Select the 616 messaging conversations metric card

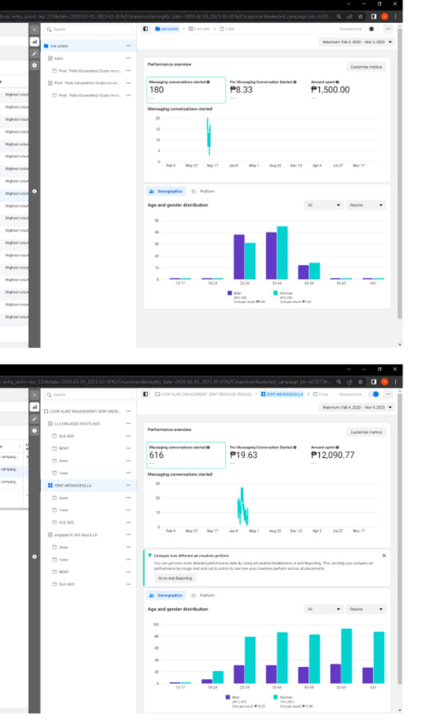click(x=186, y=455)
